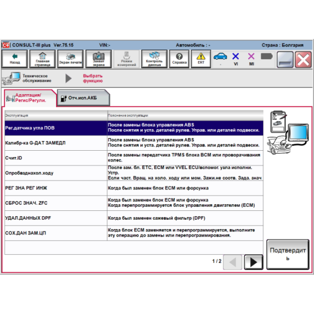Open Контроль данных data monitor

click(154, 59)
